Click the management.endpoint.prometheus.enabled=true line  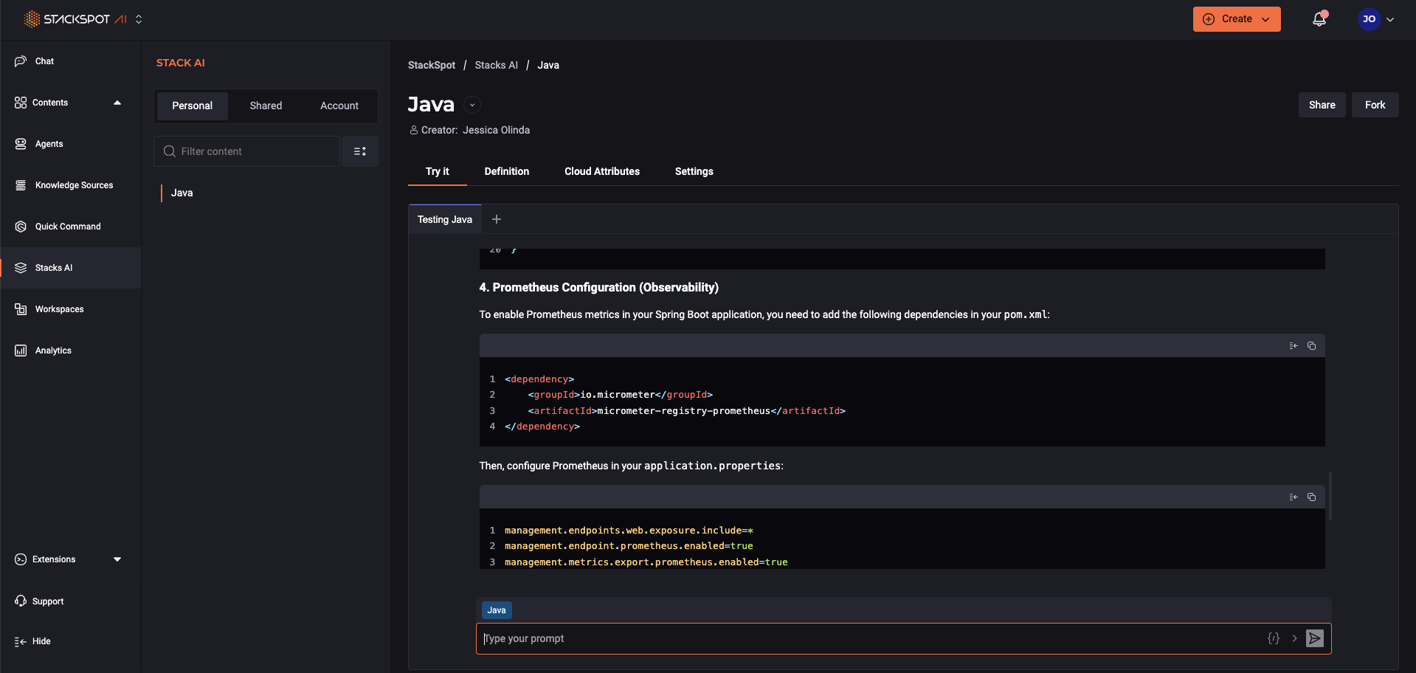pyautogui.click(x=629, y=546)
